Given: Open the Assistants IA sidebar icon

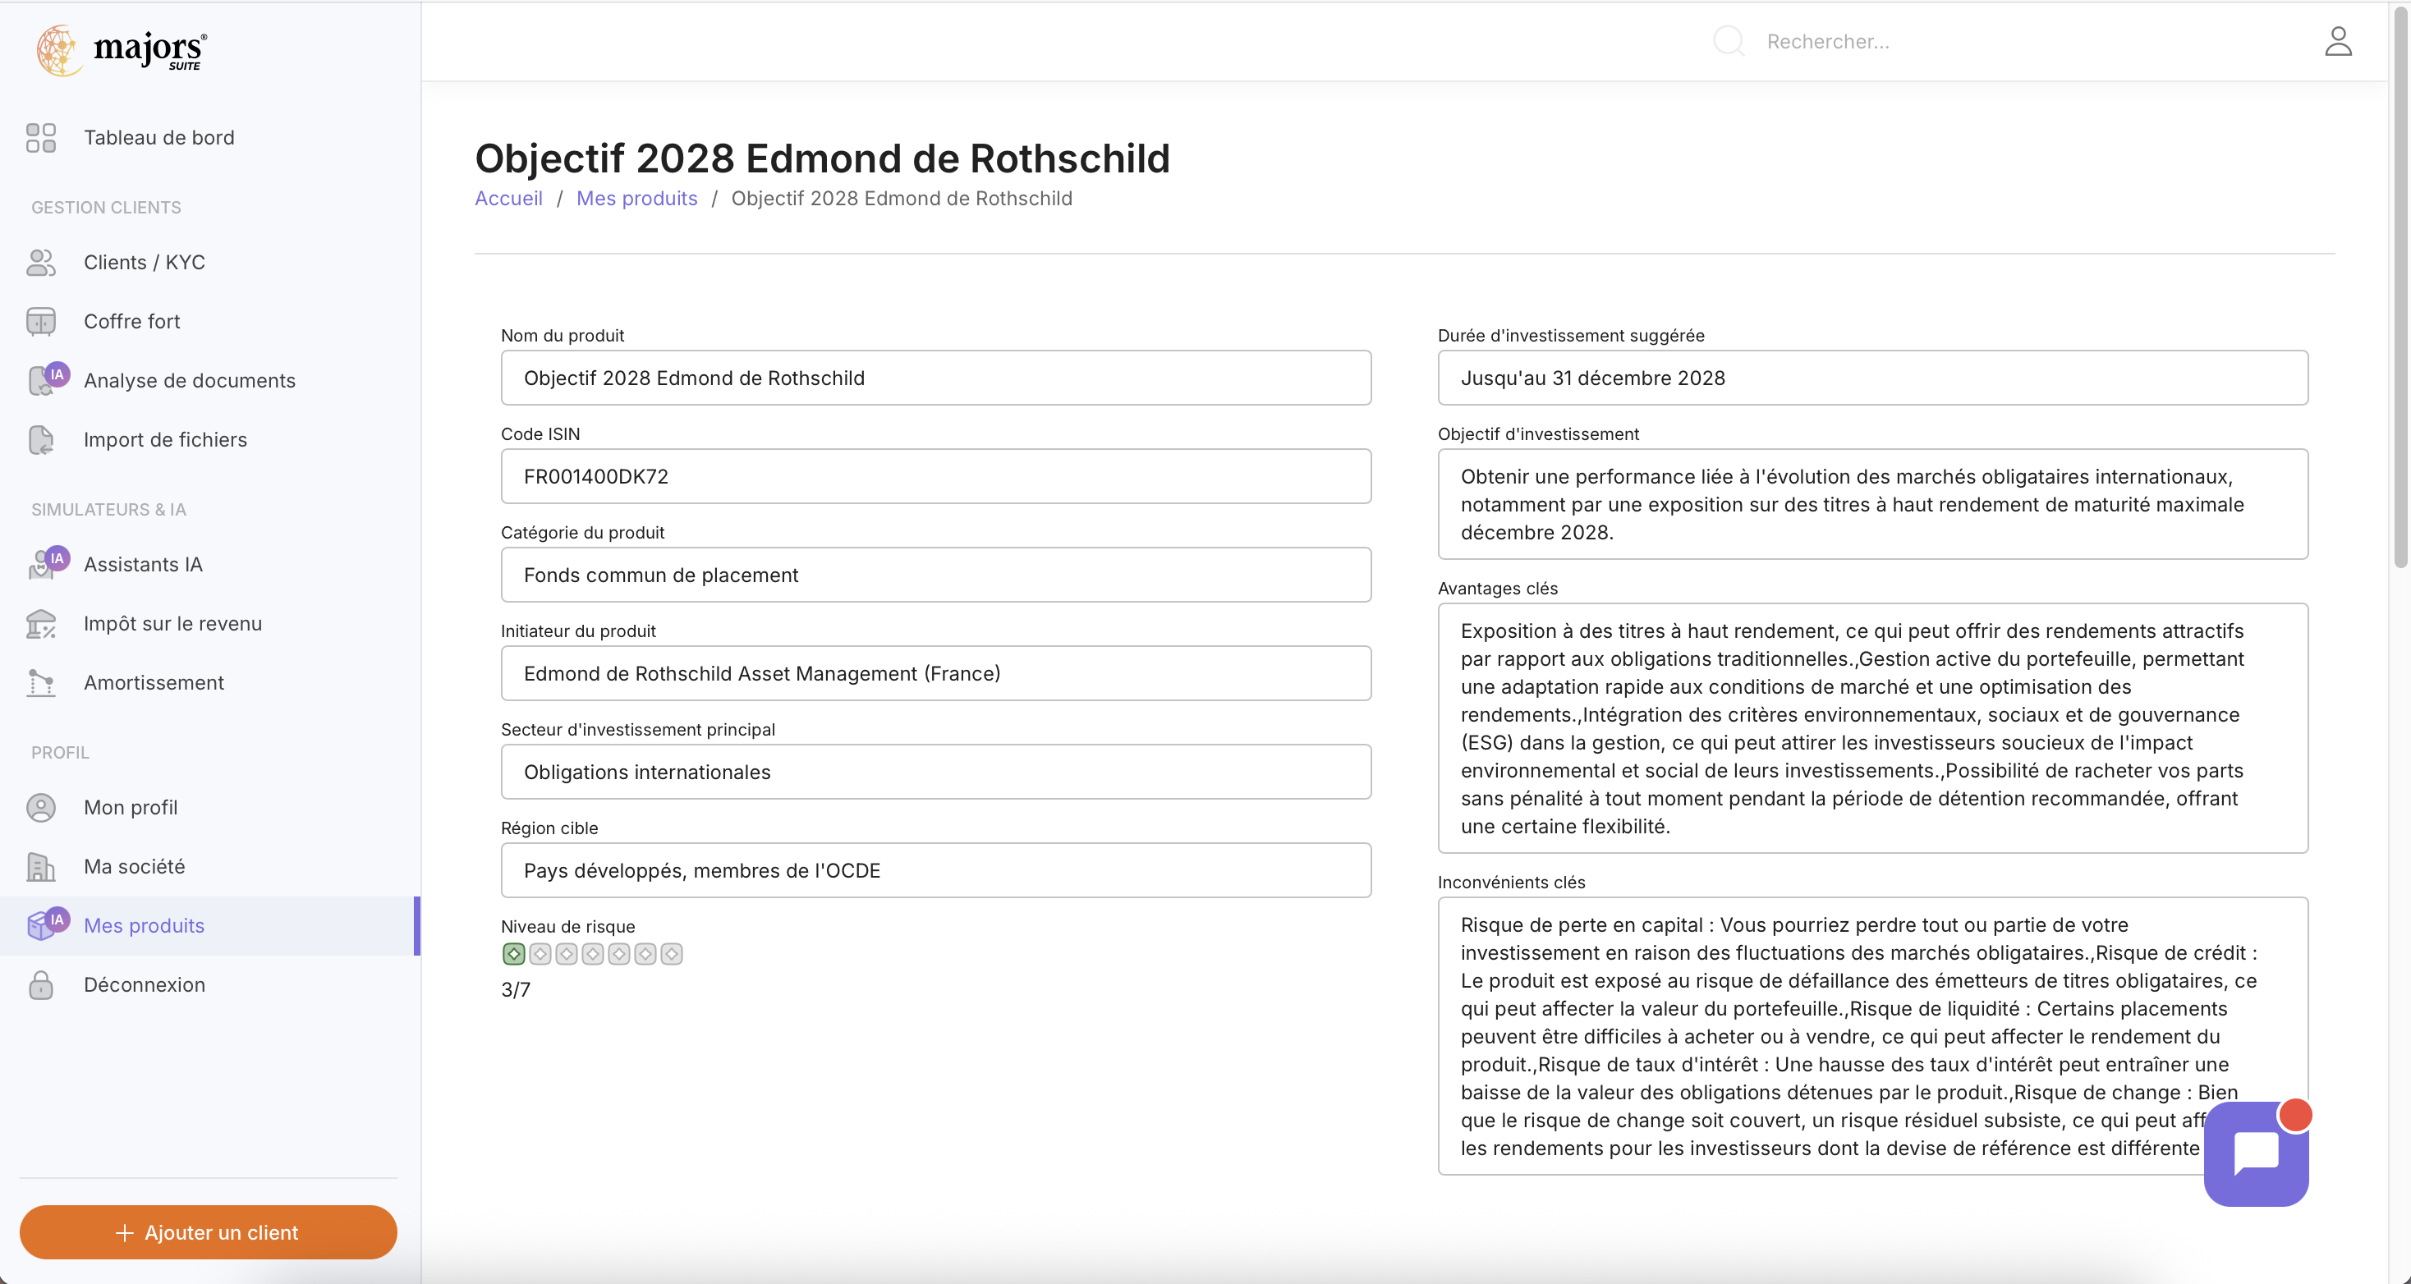Looking at the screenshot, I should pos(42,564).
